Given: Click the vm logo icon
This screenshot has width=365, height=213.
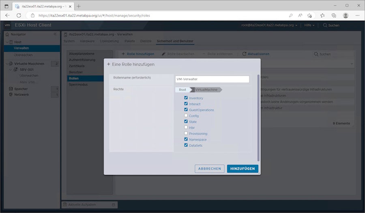Looking at the screenshot, I should pyautogui.click(x=7, y=25).
